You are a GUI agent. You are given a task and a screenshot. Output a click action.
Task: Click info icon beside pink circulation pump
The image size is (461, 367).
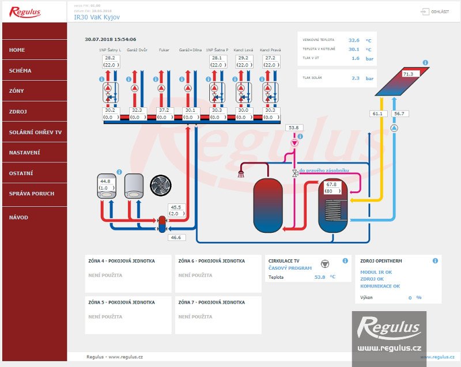(x=300, y=137)
